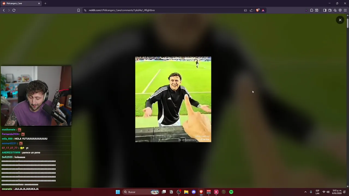349x196 pixels.
Task: Click the taskbar Buscar search box
Action: [x=141, y=192]
